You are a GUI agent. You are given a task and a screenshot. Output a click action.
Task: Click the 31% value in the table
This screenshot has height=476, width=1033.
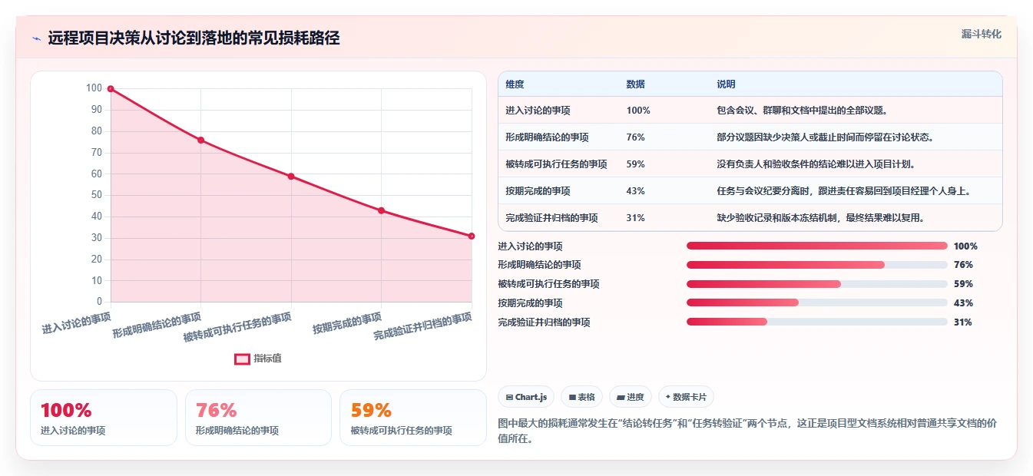tap(636, 218)
